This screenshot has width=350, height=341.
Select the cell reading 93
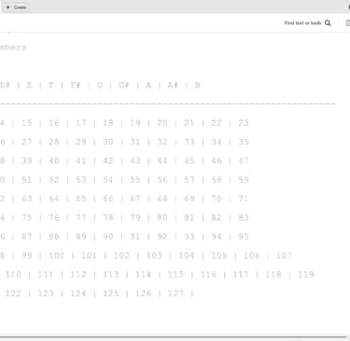coord(189,237)
